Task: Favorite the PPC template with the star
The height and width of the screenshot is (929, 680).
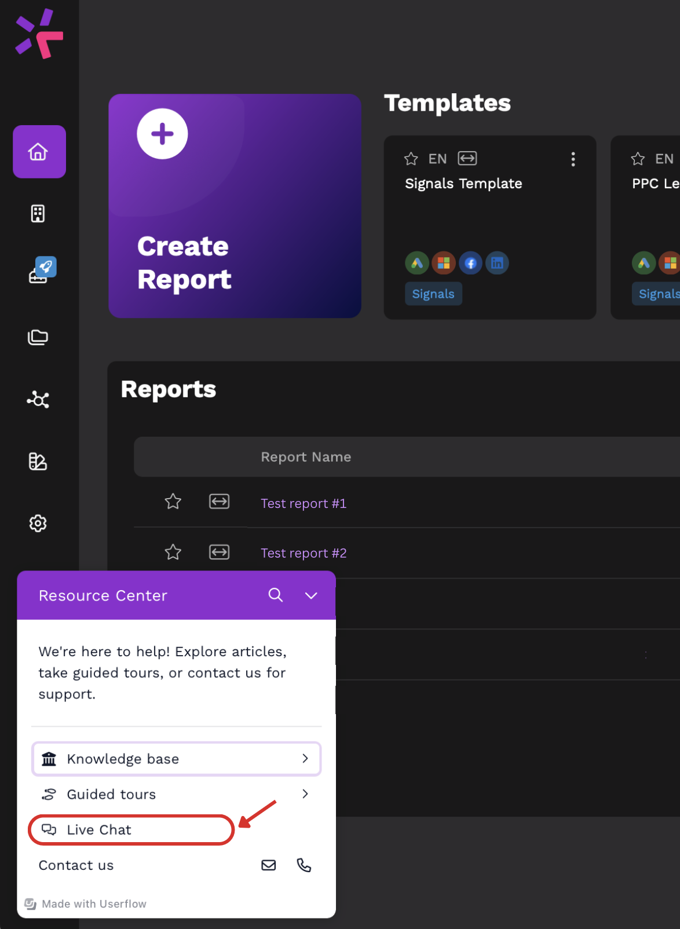Action: click(638, 159)
